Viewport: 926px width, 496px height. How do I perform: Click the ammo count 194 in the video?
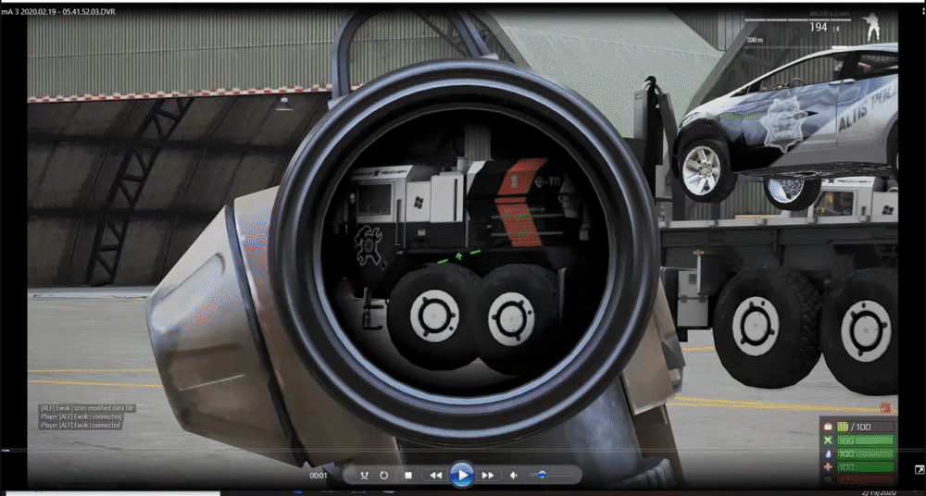[818, 27]
